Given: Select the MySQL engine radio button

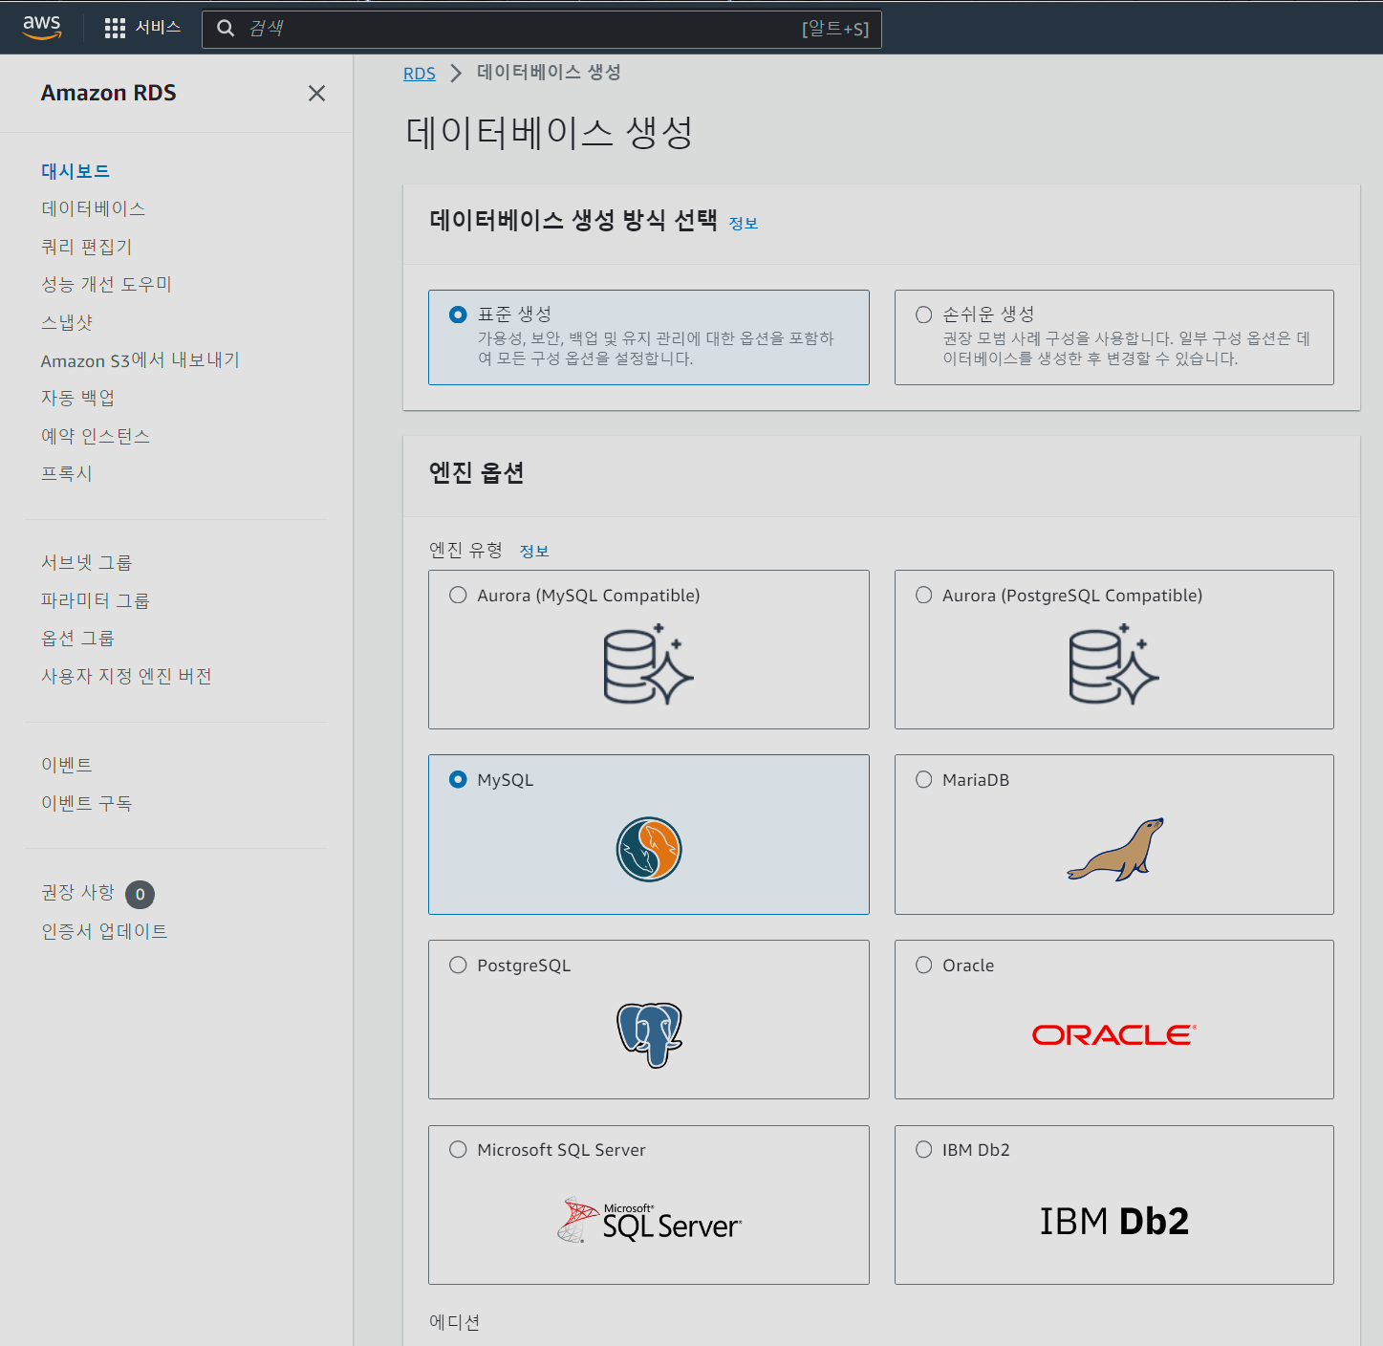Looking at the screenshot, I should pyautogui.click(x=458, y=779).
